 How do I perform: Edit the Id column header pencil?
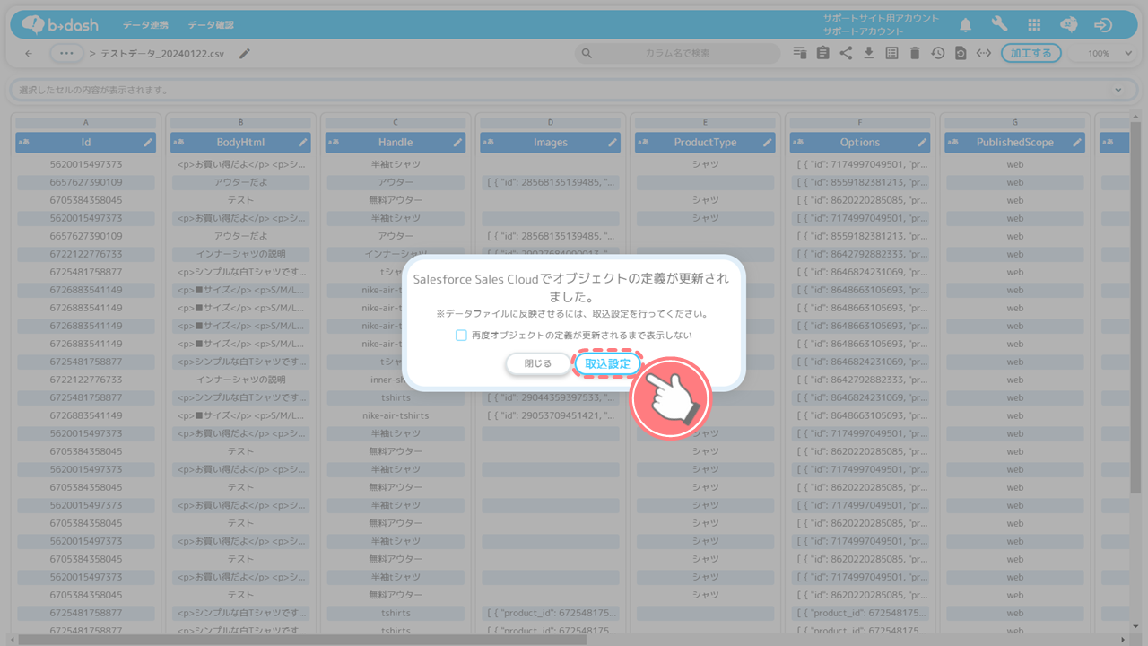click(148, 142)
